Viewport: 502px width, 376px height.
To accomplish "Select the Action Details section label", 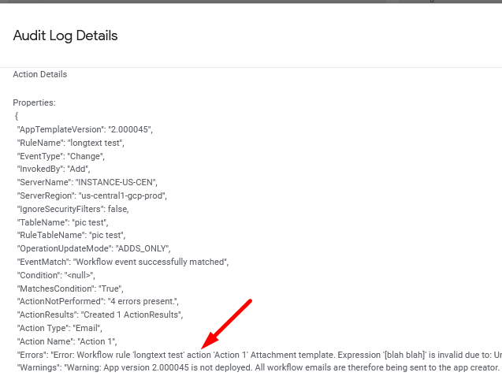I will 40,74.
